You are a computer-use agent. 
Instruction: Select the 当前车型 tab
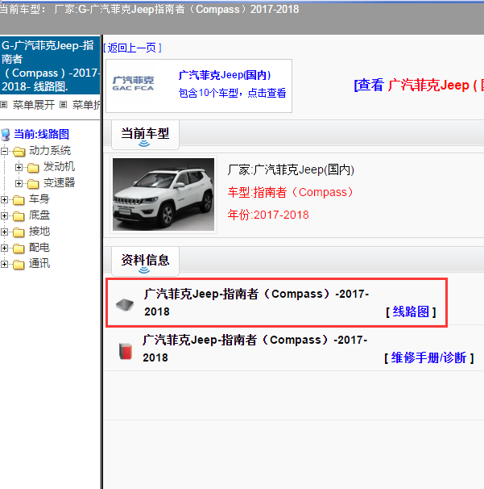(x=145, y=134)
